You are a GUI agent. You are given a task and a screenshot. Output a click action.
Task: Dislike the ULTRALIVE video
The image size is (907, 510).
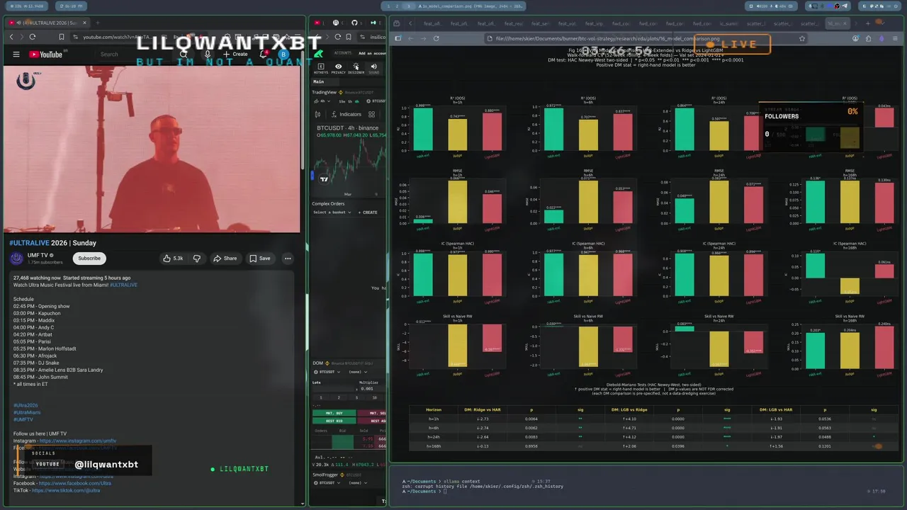tap(197, 259)
